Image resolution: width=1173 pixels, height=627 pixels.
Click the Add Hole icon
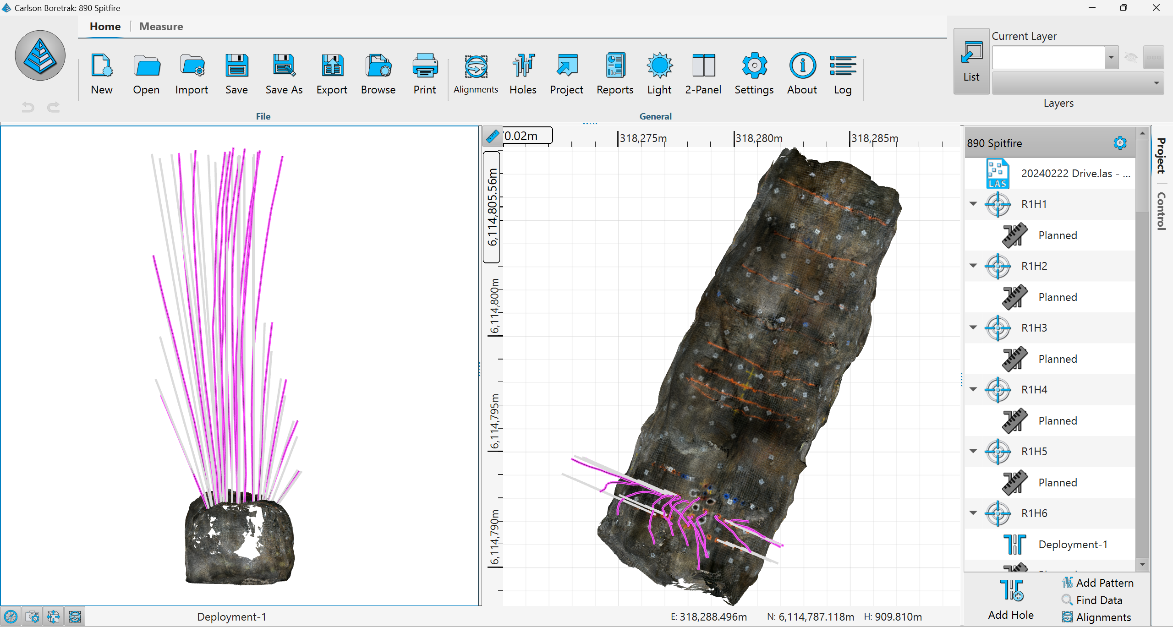point(1011,590)
